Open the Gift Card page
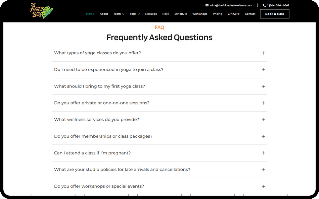 point(233,14)
